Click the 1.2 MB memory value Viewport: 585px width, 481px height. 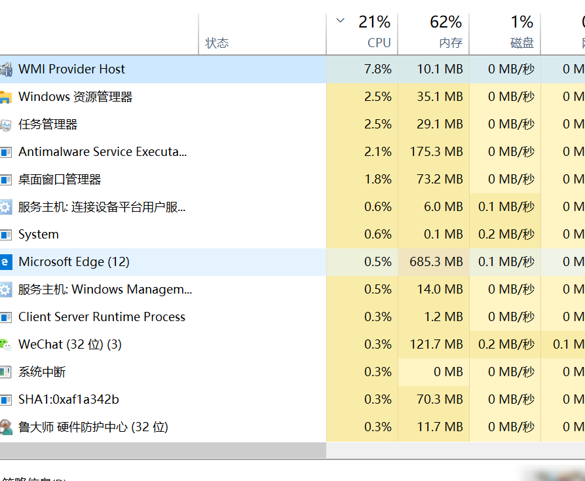pos(443,317)
